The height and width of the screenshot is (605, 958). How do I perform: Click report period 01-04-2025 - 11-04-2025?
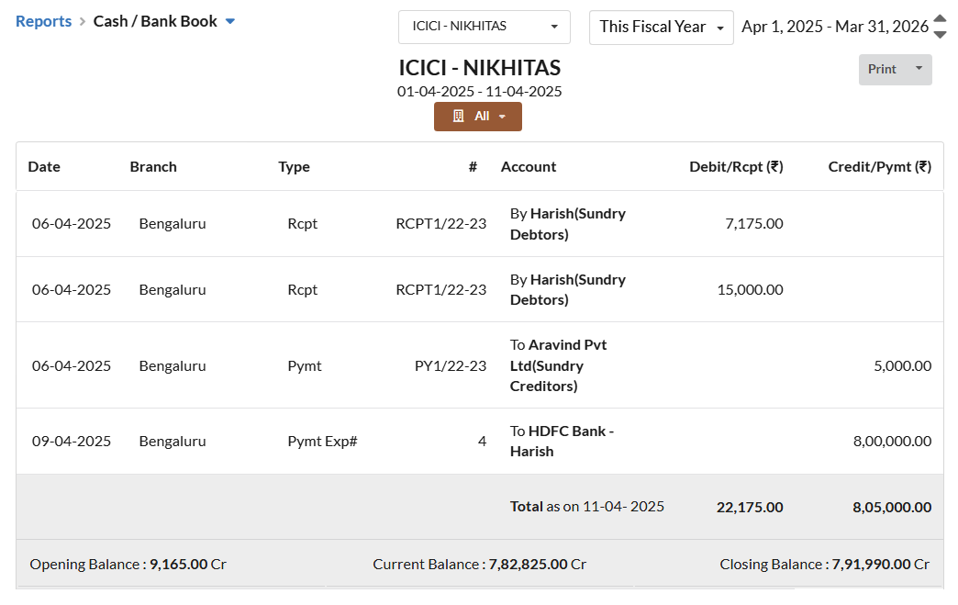(480, 92)
